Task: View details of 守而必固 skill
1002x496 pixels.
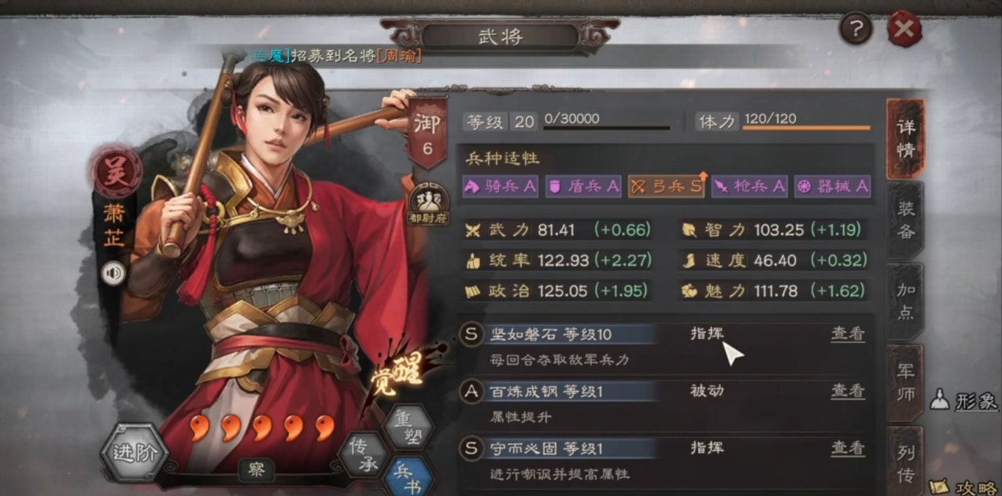Action: [848, 448]
